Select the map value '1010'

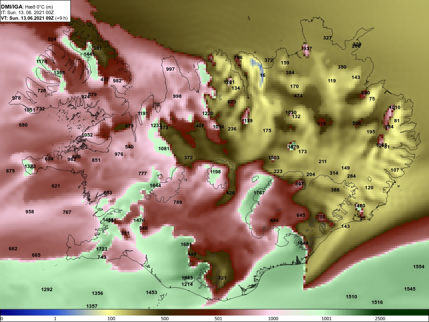(x=395, y=107)
